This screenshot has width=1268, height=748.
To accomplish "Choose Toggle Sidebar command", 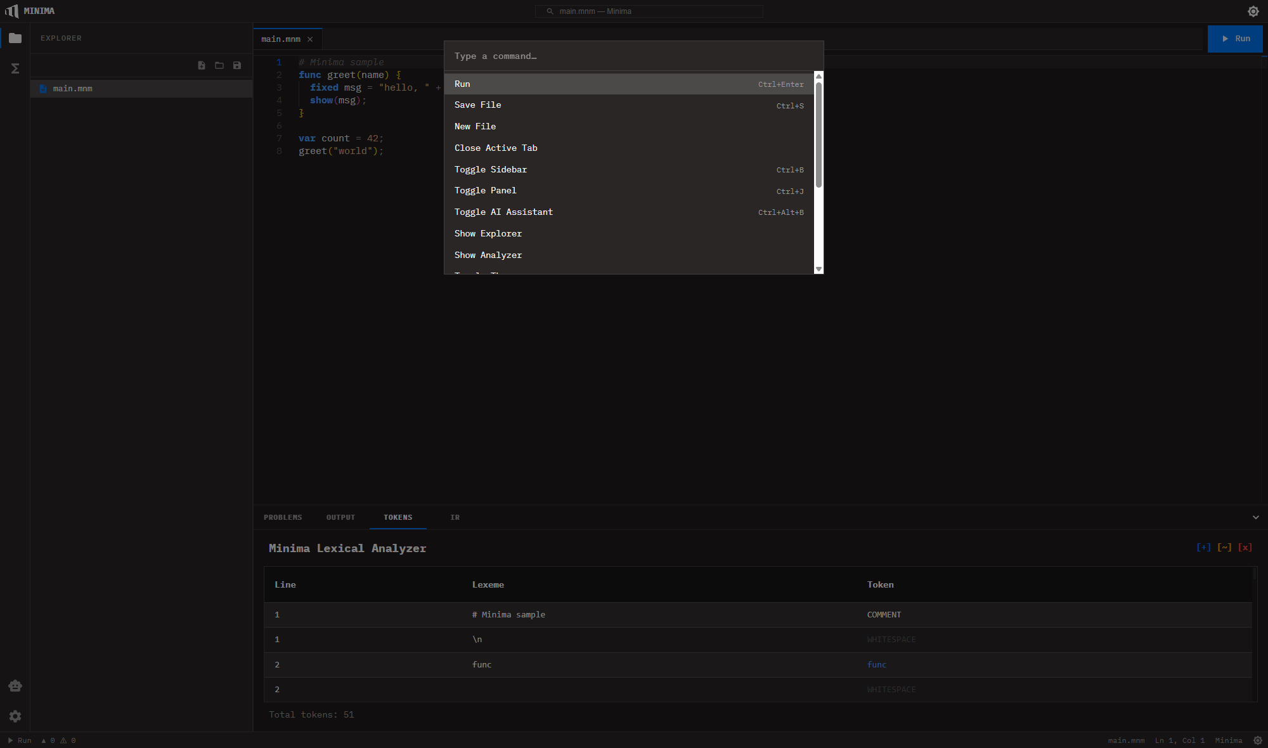I will pyautogui.click(x=629, y=170).
